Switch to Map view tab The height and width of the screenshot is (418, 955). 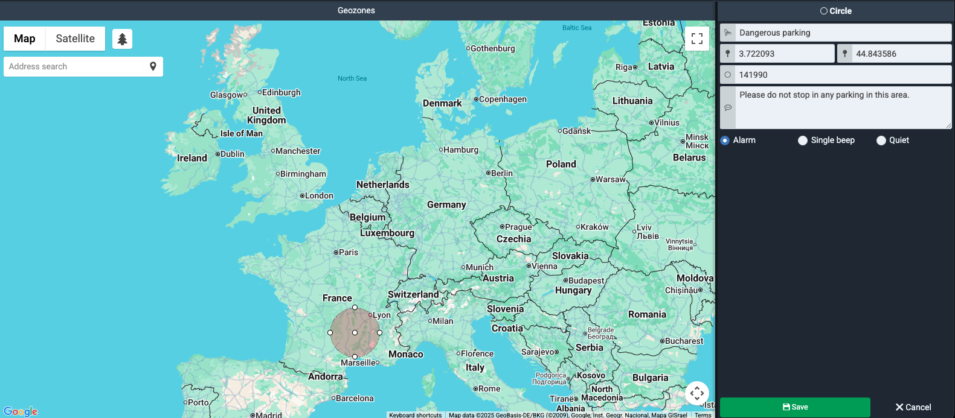click(x=25, y=39)
